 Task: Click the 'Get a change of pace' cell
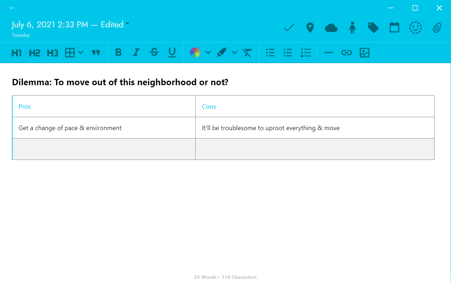tap(104, 128)
